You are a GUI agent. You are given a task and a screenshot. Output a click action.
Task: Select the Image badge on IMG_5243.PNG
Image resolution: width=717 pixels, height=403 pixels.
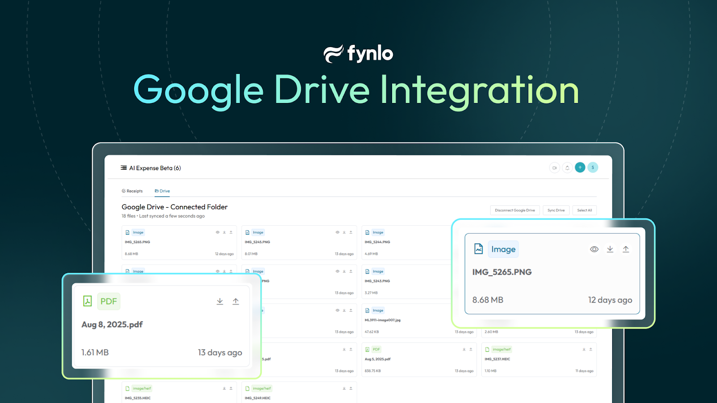[x=378, y=271]
